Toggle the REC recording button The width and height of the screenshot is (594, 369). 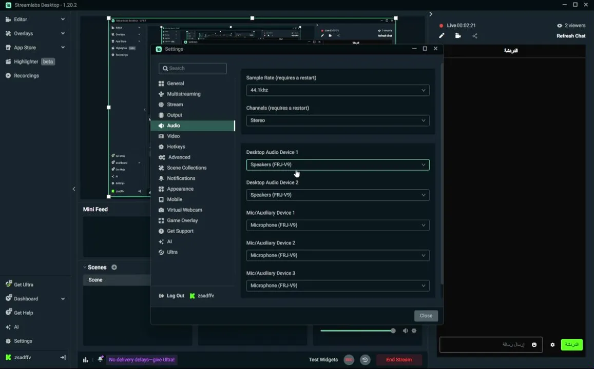pyautogui.click(x=349, y=360)
